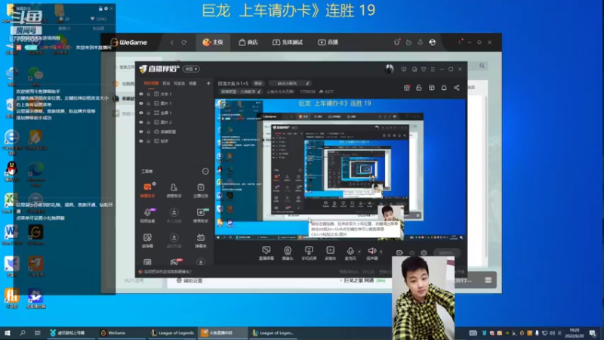This screenshot has height=340, width=604.
Task: Click the search magnifier icon in WeGame window
Action: [482, 66]
